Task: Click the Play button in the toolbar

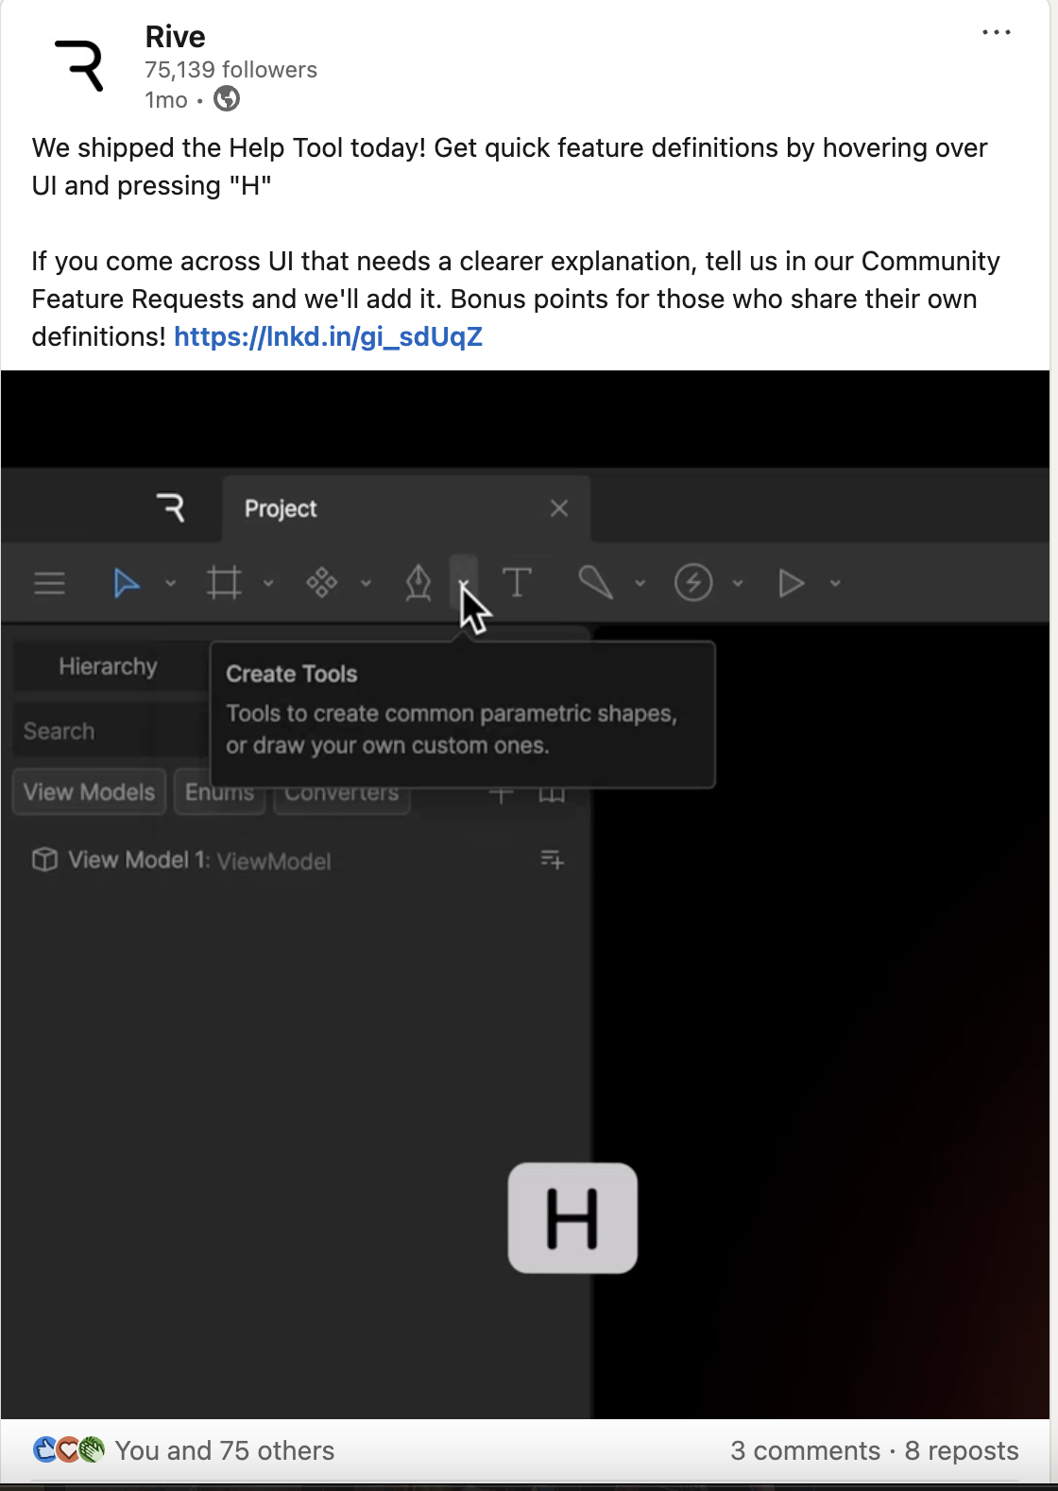Action: 791,583
